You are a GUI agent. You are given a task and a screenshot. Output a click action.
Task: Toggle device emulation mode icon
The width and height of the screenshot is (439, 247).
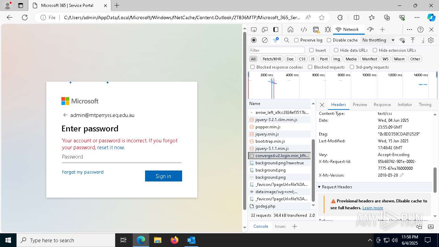[265, 30]
